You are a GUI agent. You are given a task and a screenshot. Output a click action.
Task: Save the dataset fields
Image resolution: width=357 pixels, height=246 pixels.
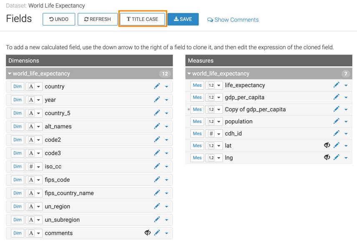click(183, 19)
